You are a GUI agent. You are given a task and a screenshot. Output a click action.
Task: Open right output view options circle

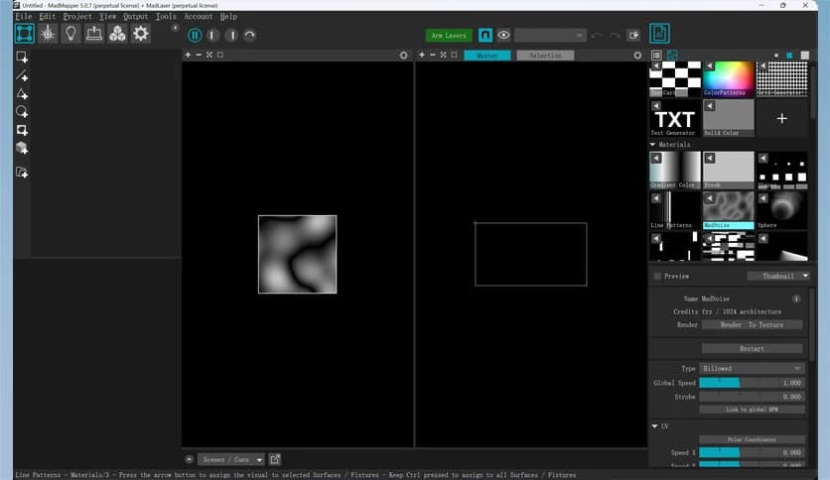click(637, 55)
